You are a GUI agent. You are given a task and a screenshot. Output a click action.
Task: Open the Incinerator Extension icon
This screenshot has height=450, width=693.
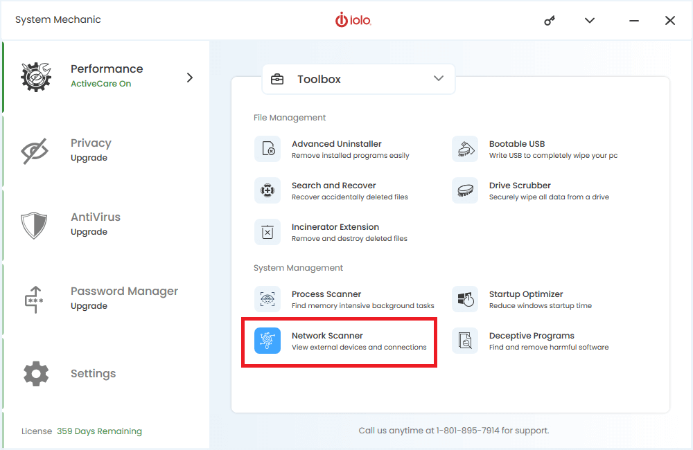coord(267,232)
